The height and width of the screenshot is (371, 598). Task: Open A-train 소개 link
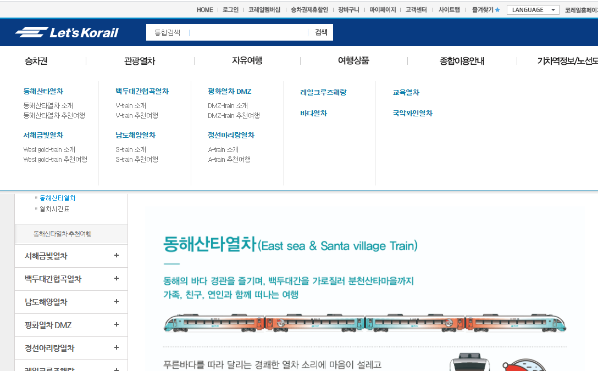click(223, 150)
